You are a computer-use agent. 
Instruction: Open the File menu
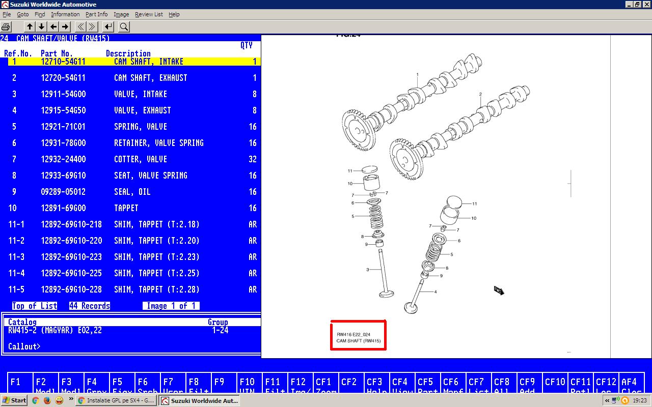click(7, 14)
